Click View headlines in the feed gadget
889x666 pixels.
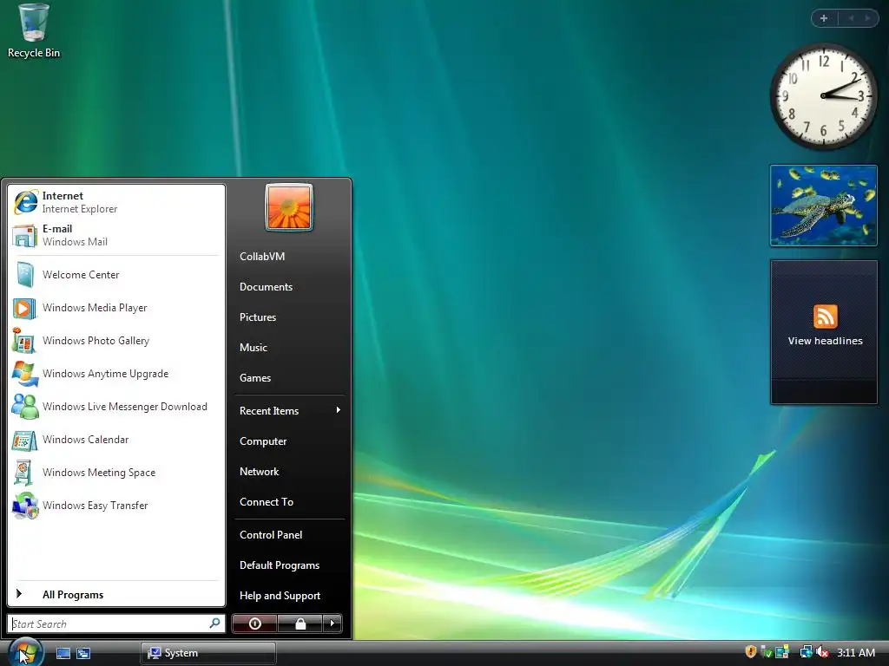point(825,341)
